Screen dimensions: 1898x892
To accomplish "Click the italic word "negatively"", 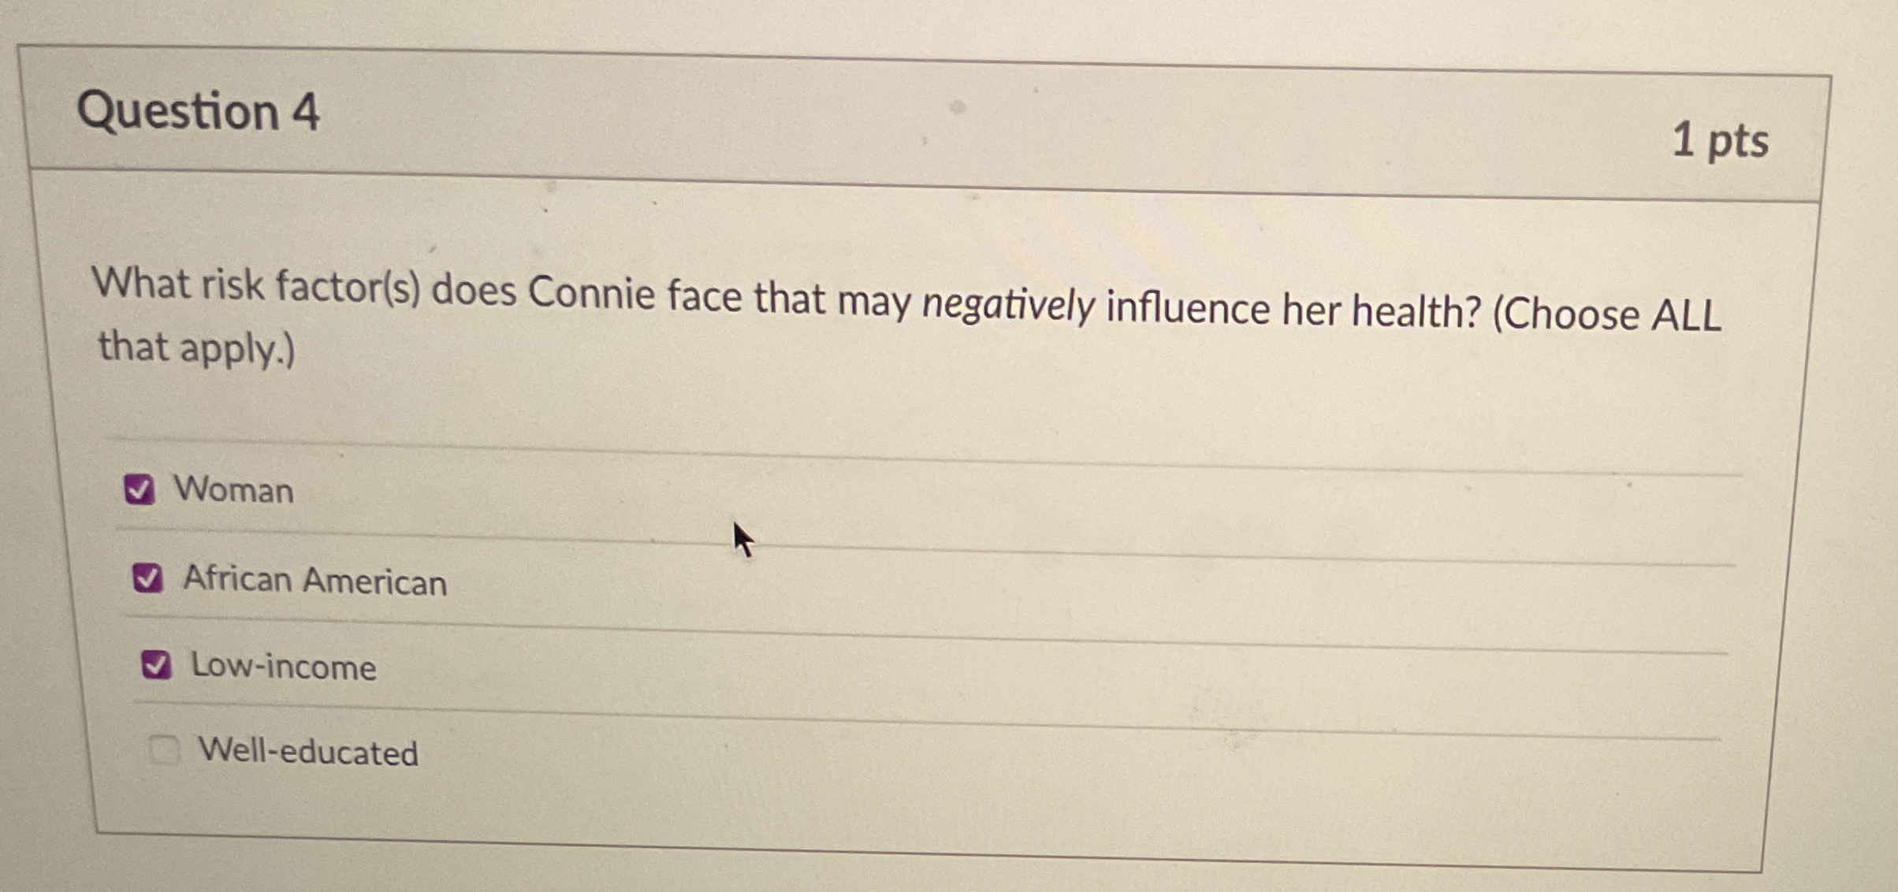I will click(x=1008, y=303).
